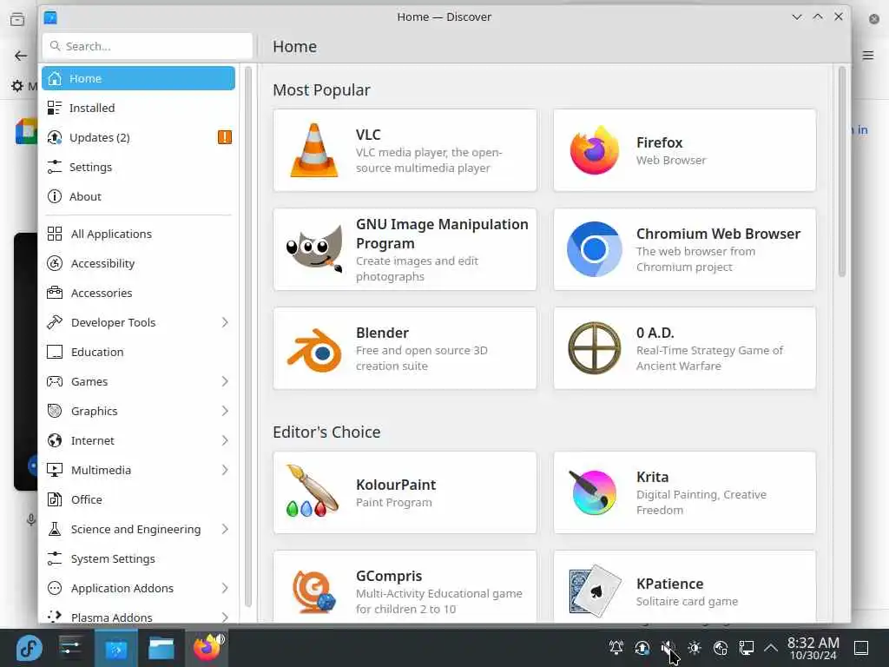Expand the Graphics category arrow
Image resolution: width=889 pixels, height=667 pixels.
(x=225, y=411)
